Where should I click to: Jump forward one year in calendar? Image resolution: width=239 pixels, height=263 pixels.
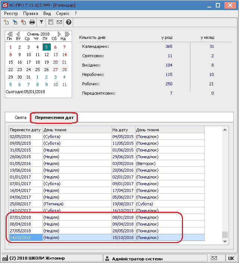tap(67, 34)
